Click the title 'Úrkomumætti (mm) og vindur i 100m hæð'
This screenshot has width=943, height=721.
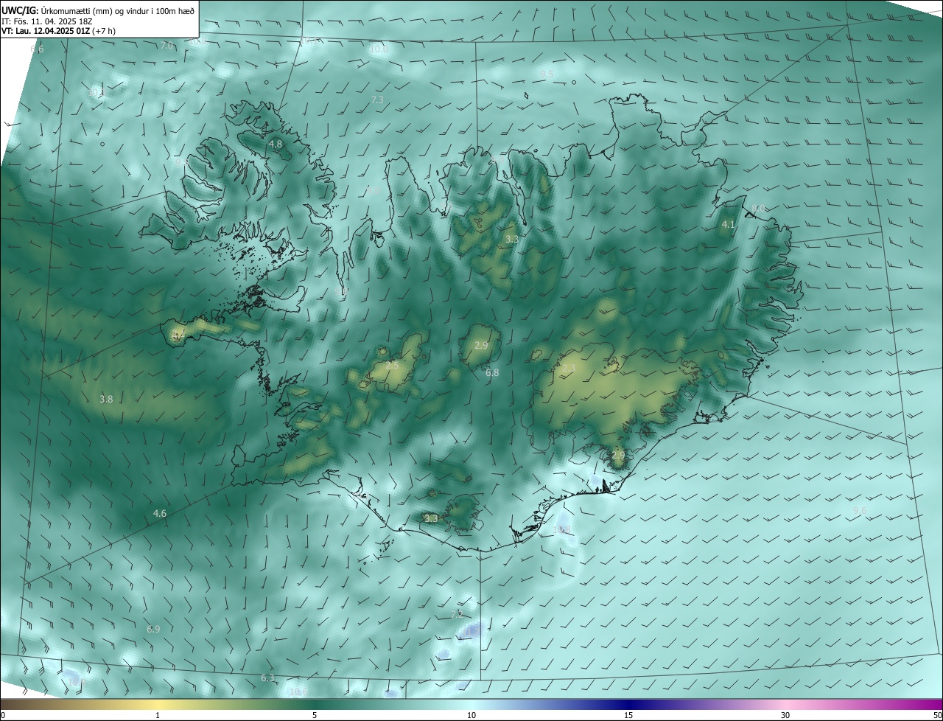click(x=117, y=10)
